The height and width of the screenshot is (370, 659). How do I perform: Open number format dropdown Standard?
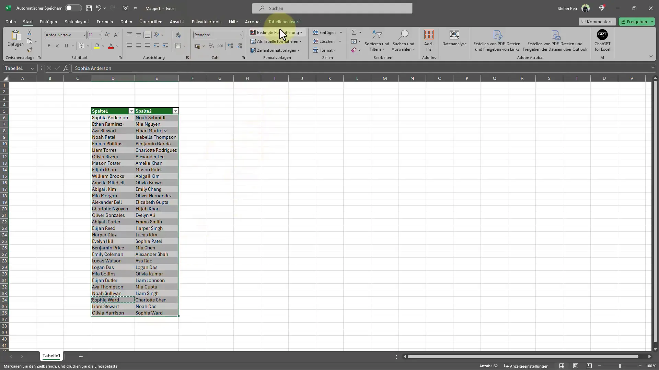(241, 35)
